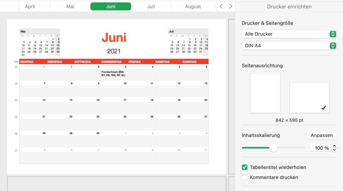
Task: Enable Kommentare drucken
Action: point(244,177)
